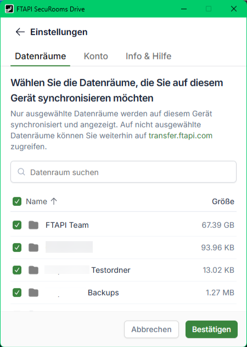Viewport: 247px width, 347px height.
Task: Open the Info & Hilfe tab
Action: pyautogui.click(x=149, y=56)
